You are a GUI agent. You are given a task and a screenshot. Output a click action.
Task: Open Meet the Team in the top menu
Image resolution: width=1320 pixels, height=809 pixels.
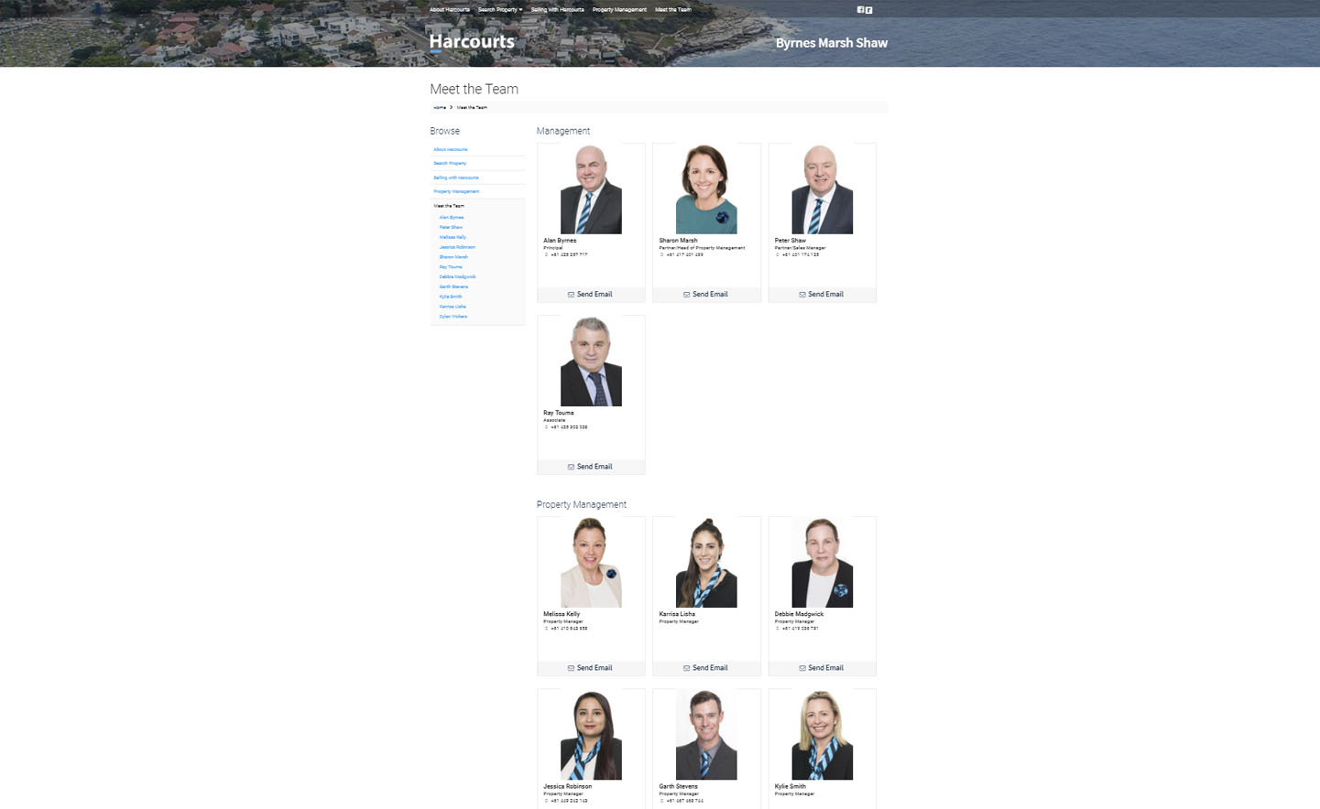673,10
